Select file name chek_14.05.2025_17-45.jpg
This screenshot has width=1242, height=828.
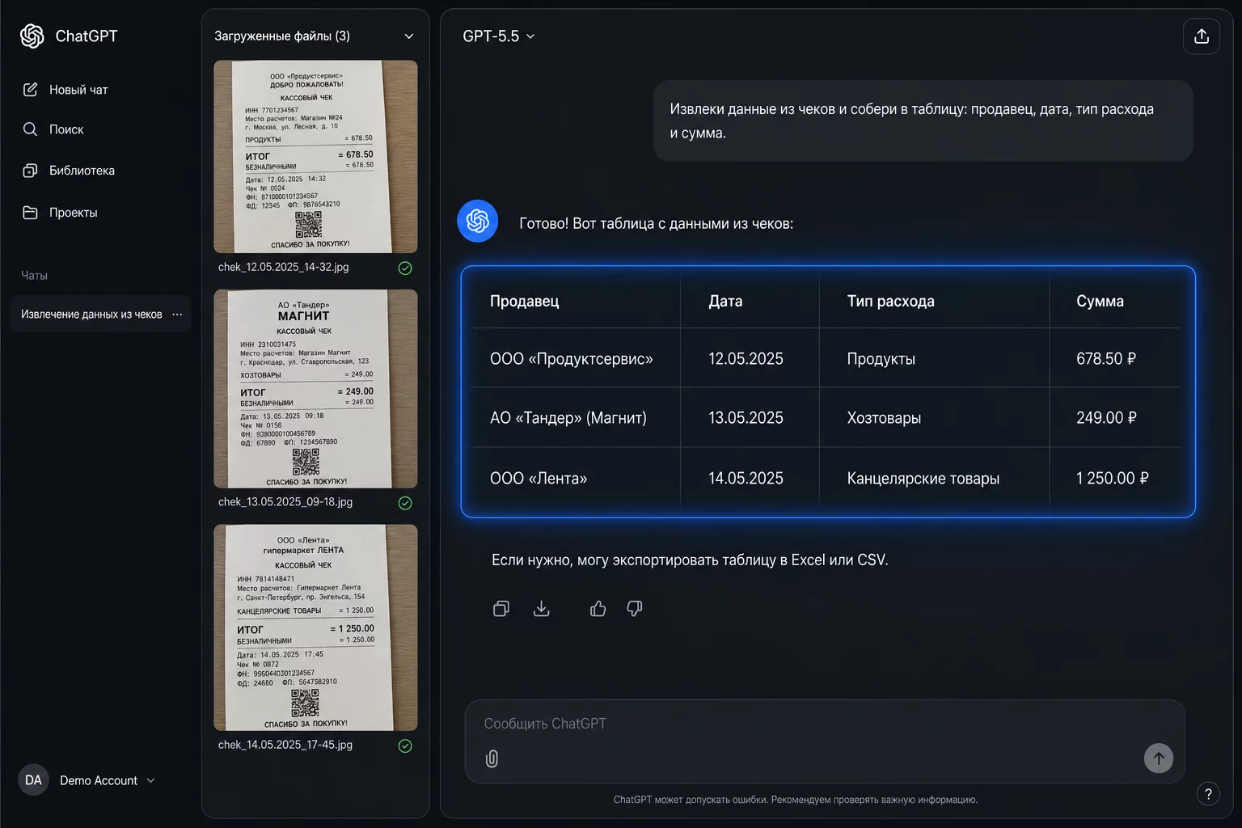(x=285, y=745)
